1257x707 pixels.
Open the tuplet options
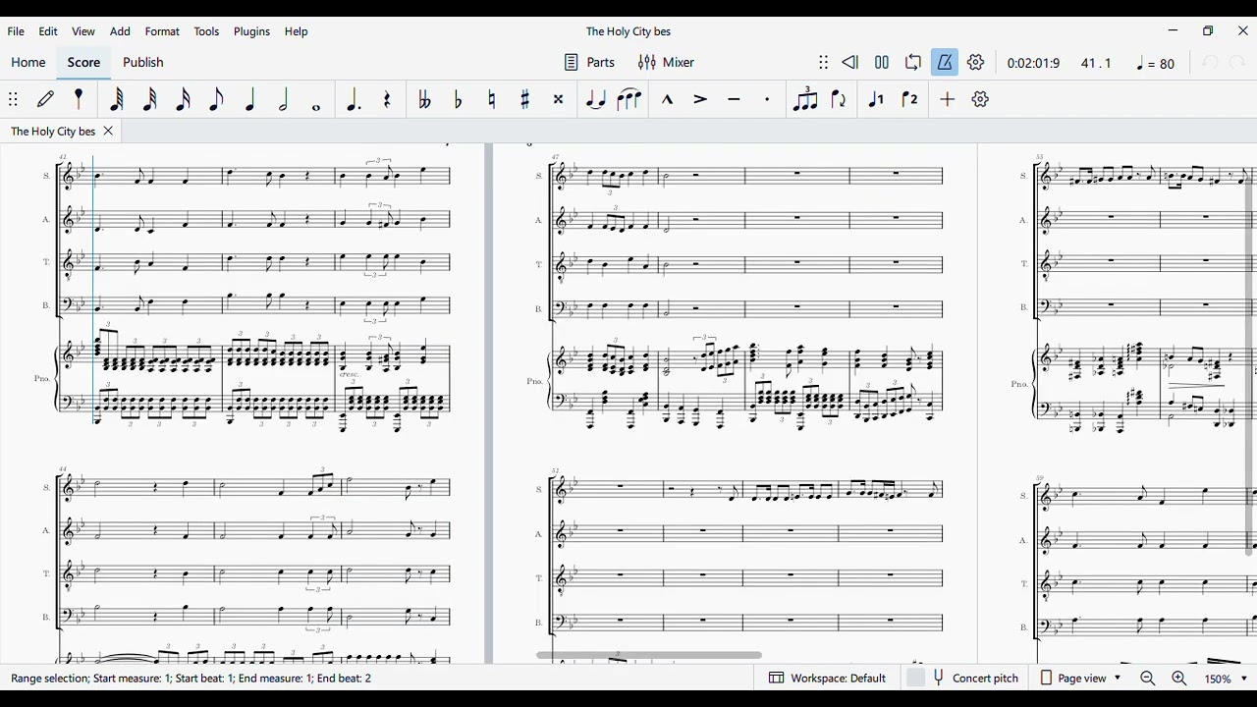[x=805, y=99]
